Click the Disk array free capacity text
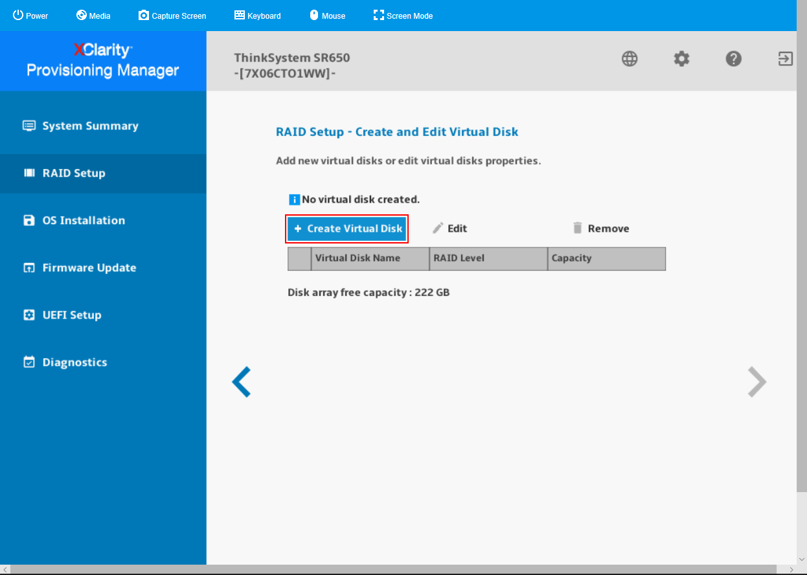Viewport: 807px width, 575px height. point(369,293)
